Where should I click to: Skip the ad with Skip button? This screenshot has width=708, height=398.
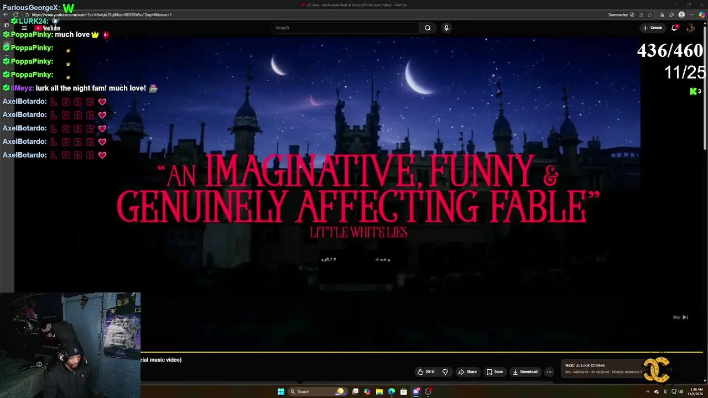[x=680, y=317]
